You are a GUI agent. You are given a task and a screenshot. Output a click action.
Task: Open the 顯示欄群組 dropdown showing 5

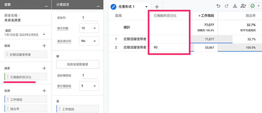tap(89, 86)
